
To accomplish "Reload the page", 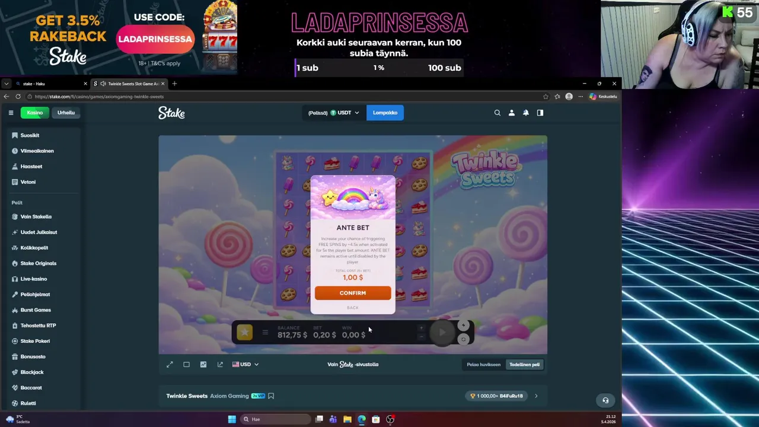I will (18, 96).
